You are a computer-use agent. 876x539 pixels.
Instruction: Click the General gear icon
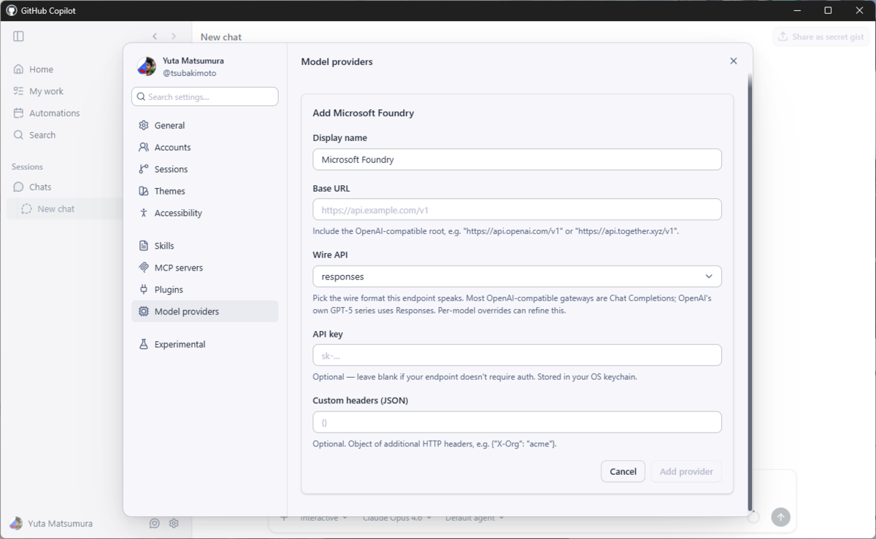point(144,125)
